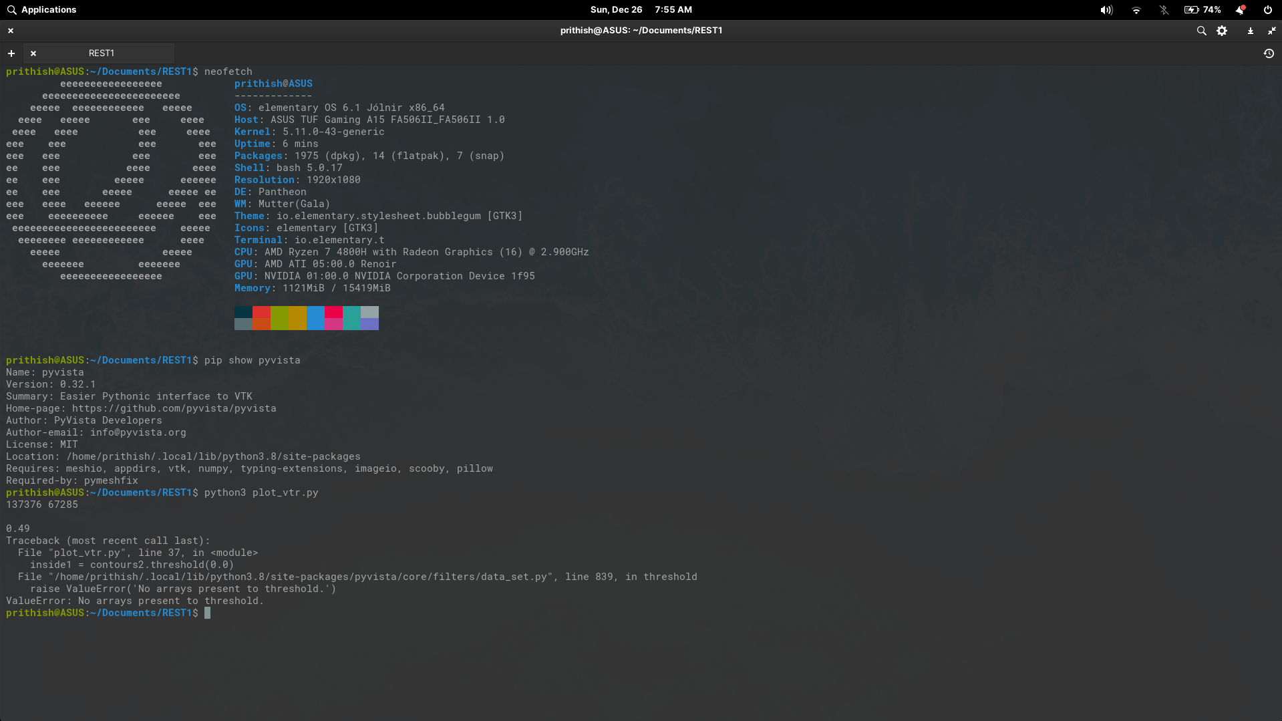Image resolution: width=1282 pixels, height=721 pixels.
Task: Click the unfullscreen icon in terminal header
Action: click(x=1273, y=31)
